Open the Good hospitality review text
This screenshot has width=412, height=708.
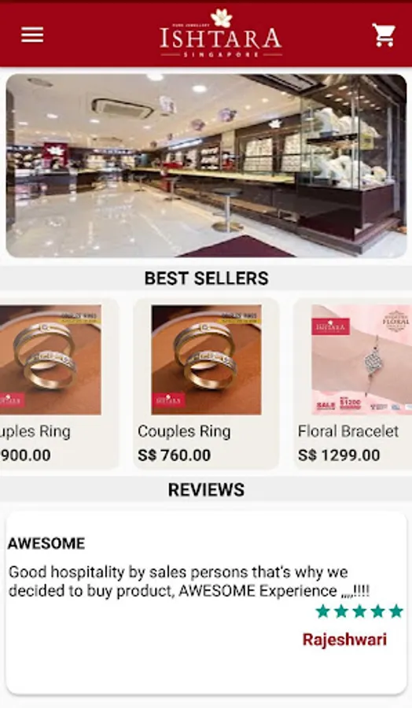click(x=189, y=581)
